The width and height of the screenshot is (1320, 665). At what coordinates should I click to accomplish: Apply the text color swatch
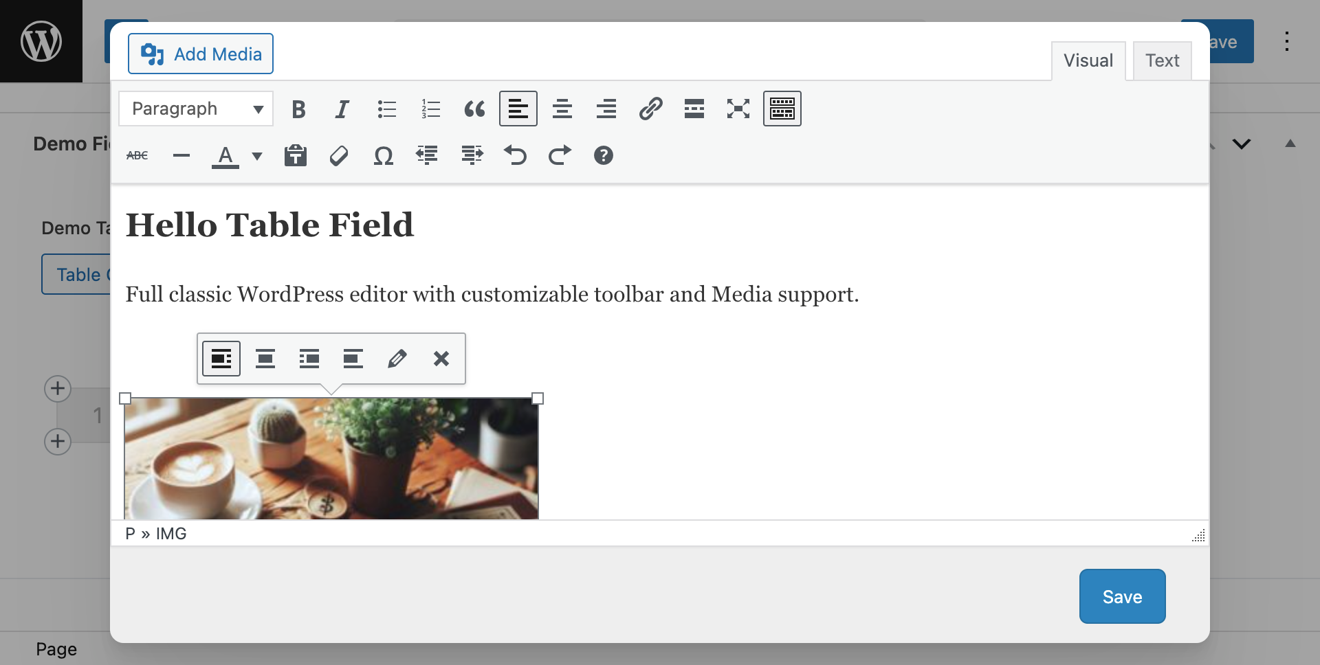tap(225, 156)
